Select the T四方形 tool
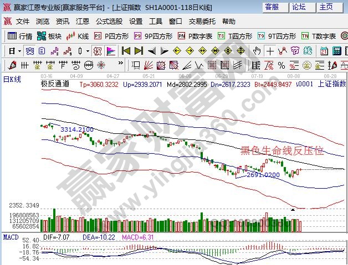 pyautogui.click(x=235, y=37)
